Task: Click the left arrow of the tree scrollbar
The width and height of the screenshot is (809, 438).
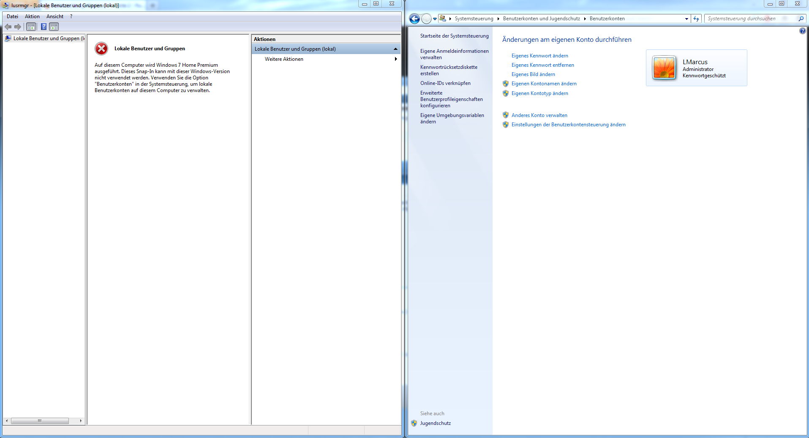Action: coord(7,421)
